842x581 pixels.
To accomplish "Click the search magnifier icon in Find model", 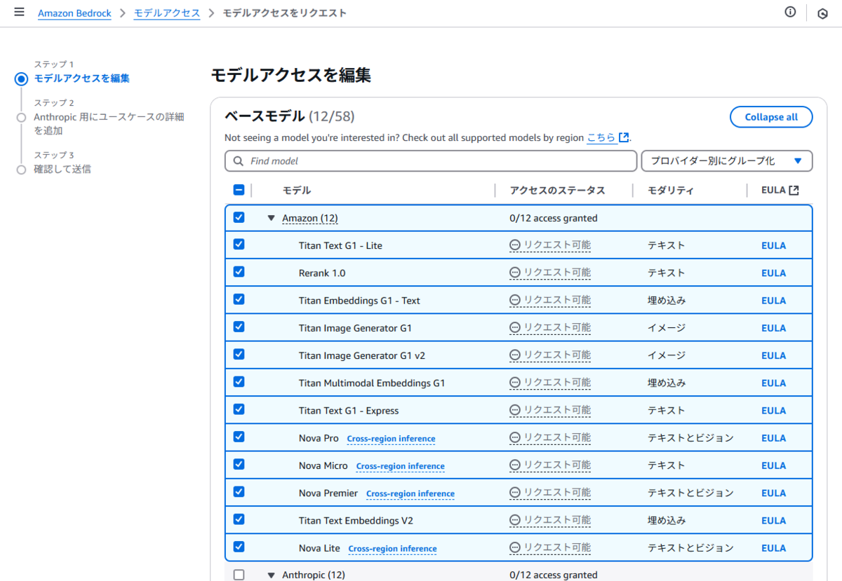I will click(x=239, y=161).
